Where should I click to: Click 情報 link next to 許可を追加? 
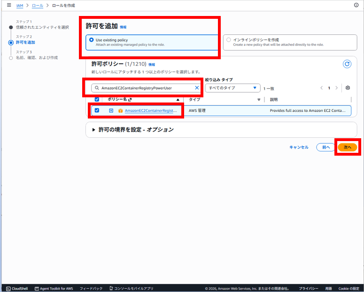click(123, 27)
